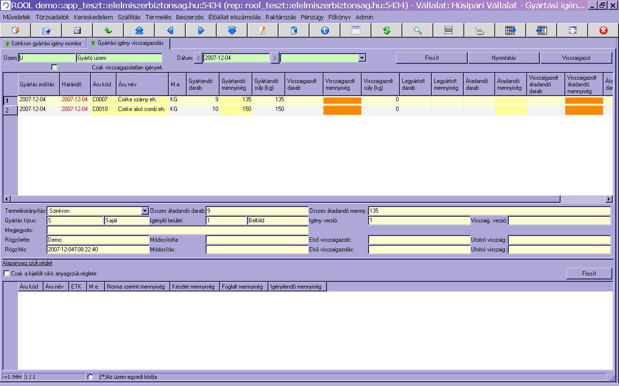Image resolution: width=619 pixels, height=386 pixels.
Task: Go to next record with right arrow
Action: click(201, 30)
